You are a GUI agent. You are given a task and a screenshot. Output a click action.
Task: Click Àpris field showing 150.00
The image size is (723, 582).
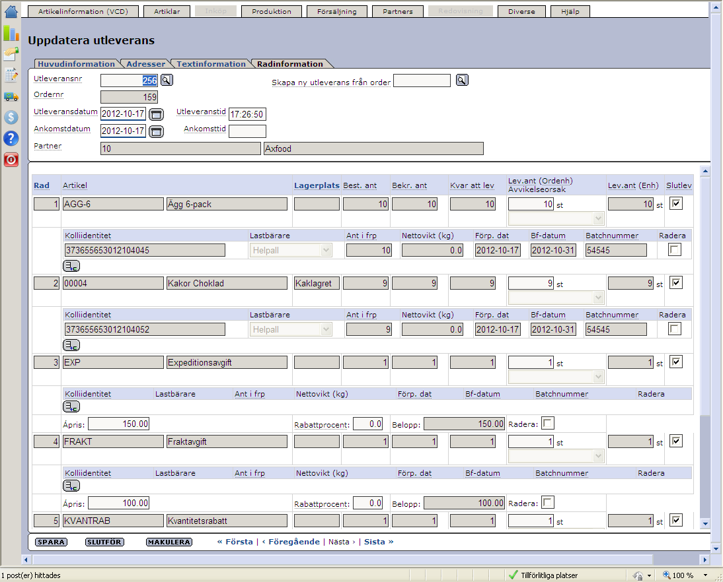[118, 424]
